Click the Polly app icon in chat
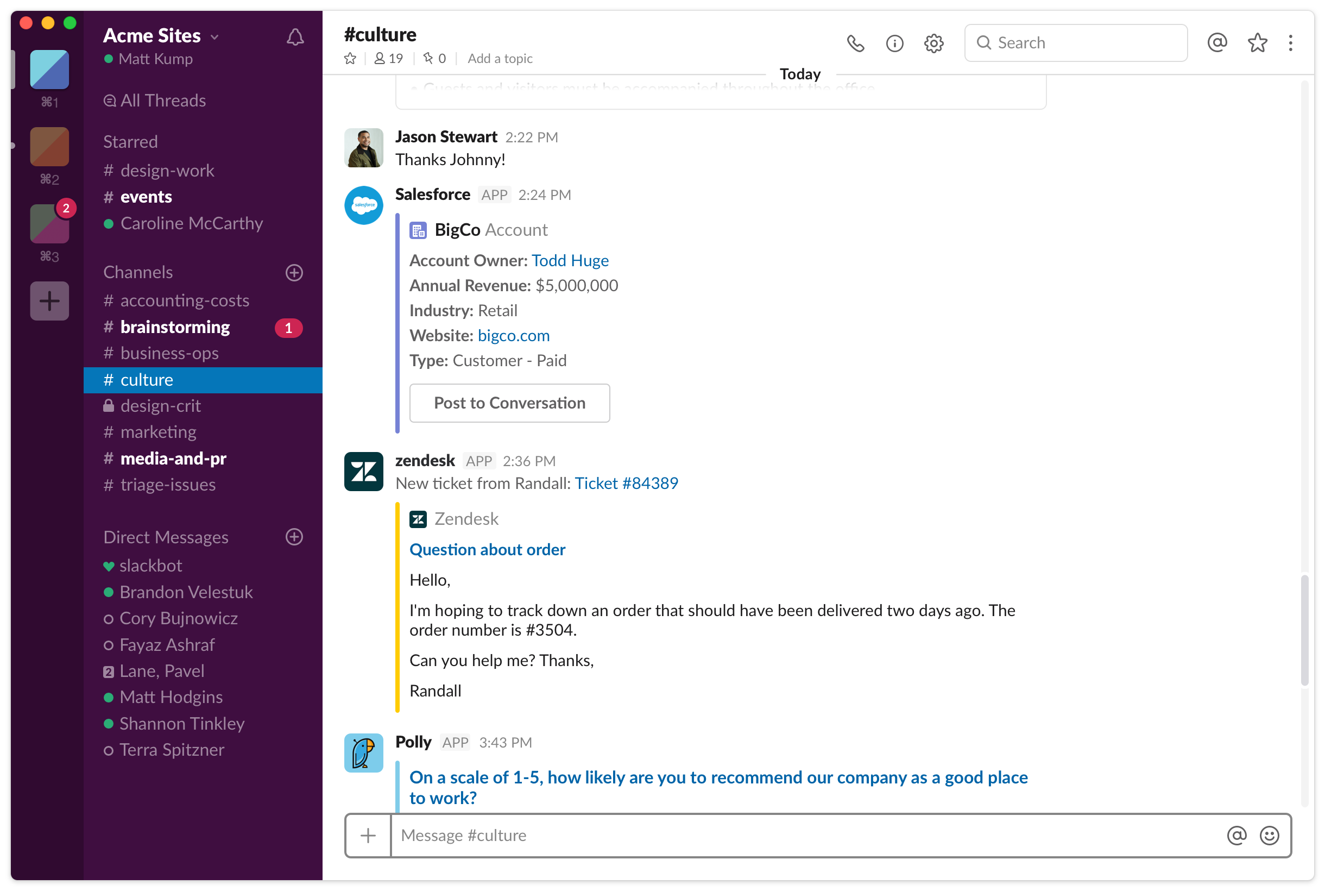Screen dimensions: 1325x891 coord(365,752)
